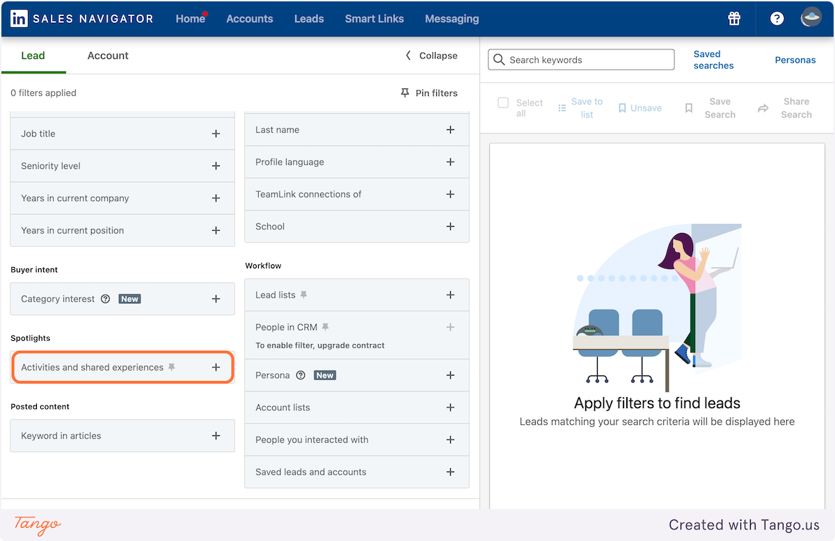Click the New badge beside Category interest
The height and width of the screenshot is (541, 835).
[x=129, y=299]
